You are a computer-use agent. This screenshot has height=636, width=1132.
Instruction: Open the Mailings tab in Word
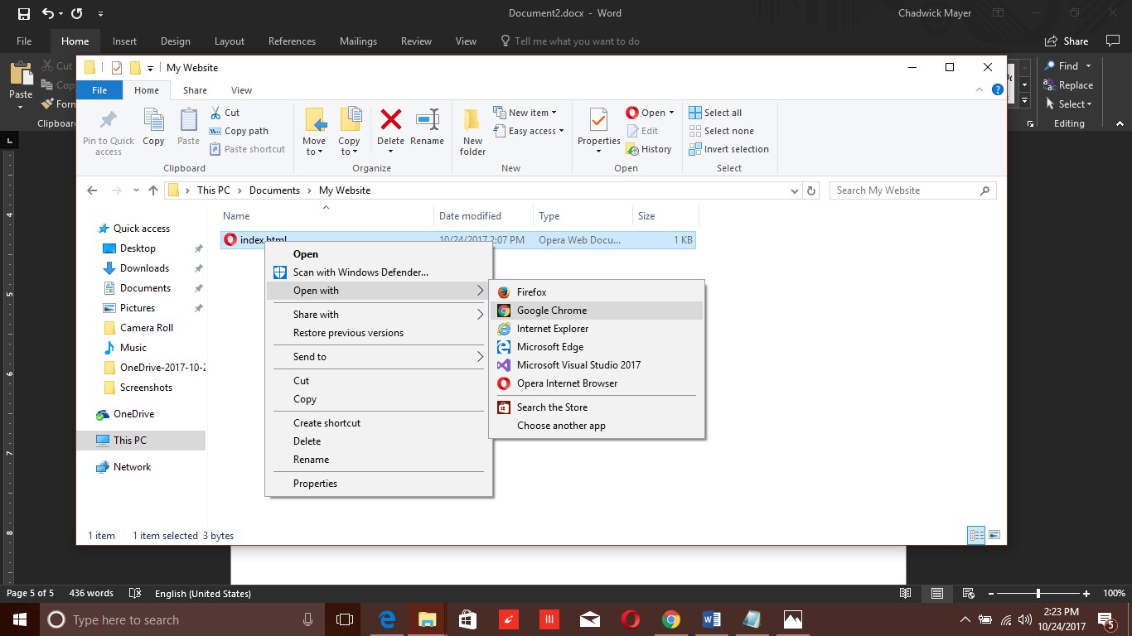pos(358,41)
